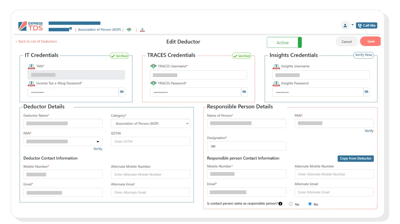Expand the profile menu caret arrow
The width and height of the screenshot is (400, 224).
click(x=353, y=25)
